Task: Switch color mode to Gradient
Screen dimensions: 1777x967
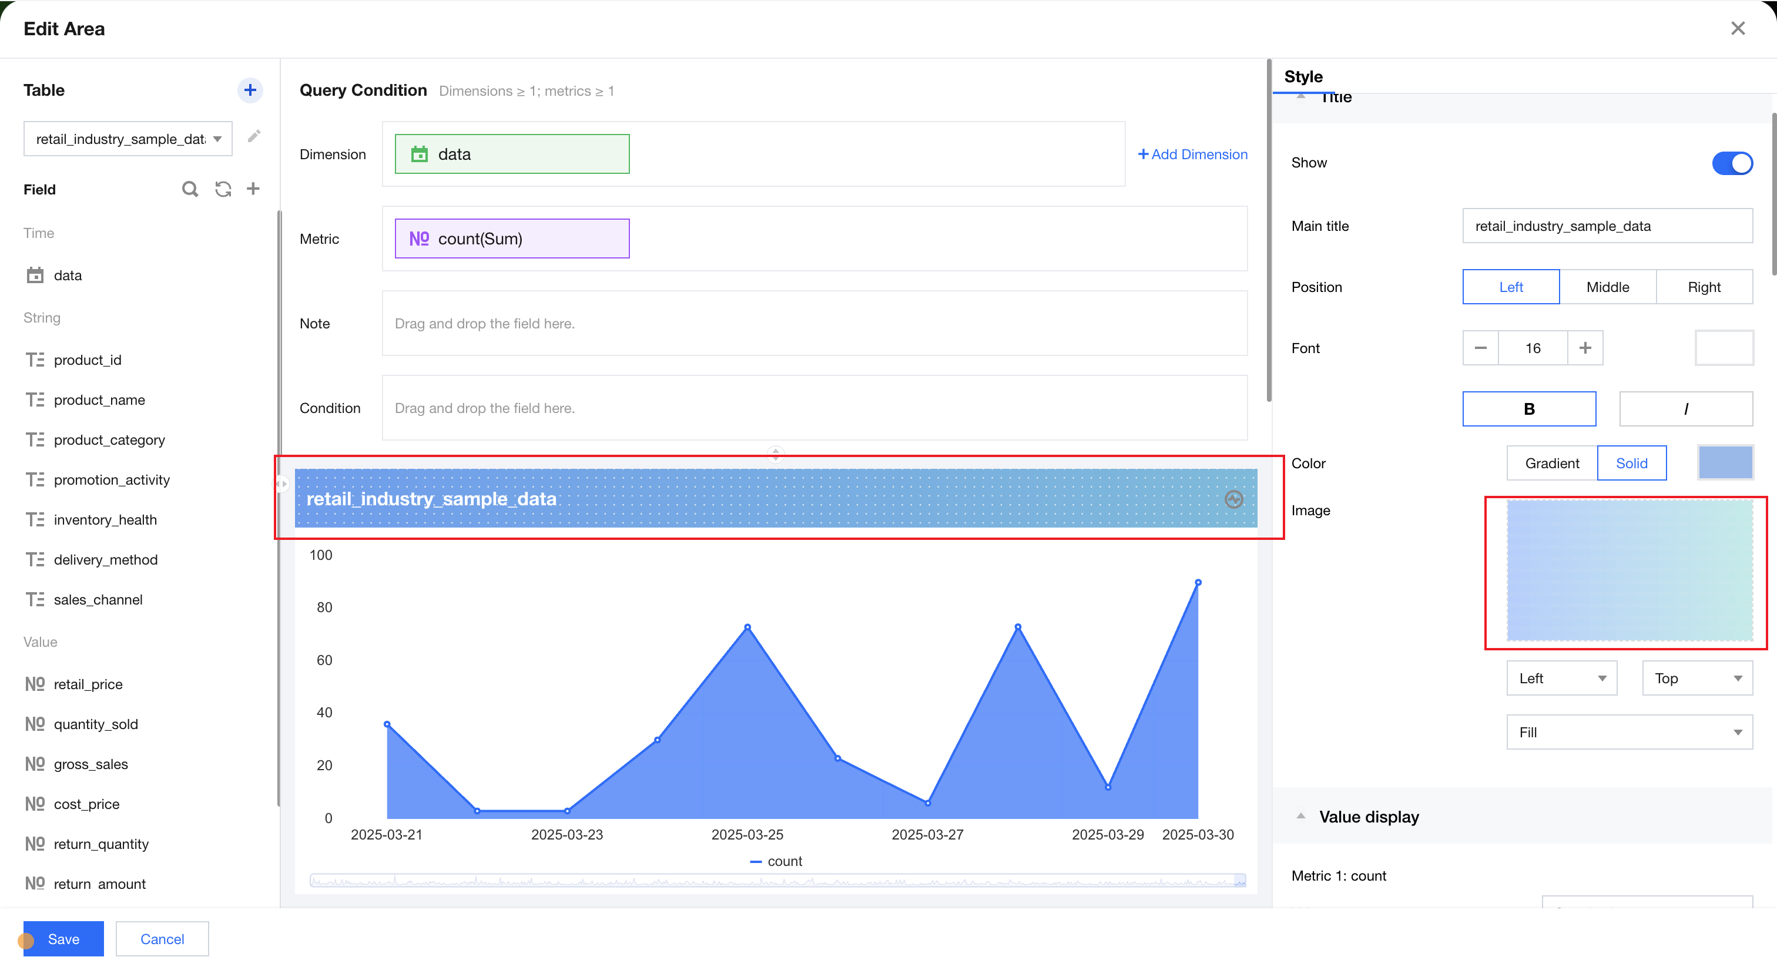Action: (1551, 464)
